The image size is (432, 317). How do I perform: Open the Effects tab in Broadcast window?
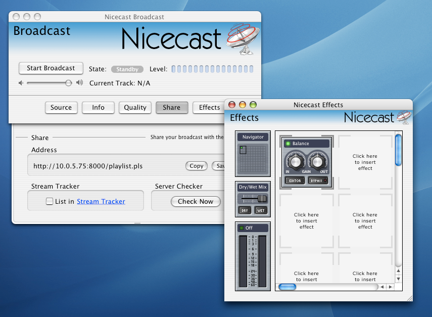[209, 108]
